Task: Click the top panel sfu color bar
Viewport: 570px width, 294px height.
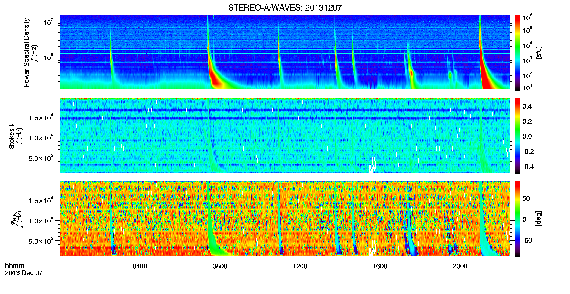Action: 517,52
